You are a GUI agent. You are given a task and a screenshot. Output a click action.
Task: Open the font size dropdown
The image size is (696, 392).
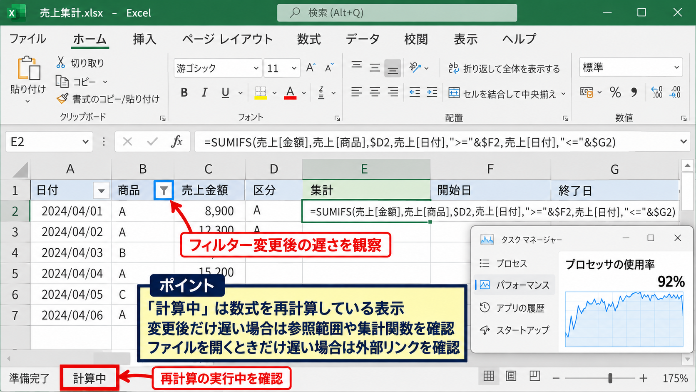(294, 68)
